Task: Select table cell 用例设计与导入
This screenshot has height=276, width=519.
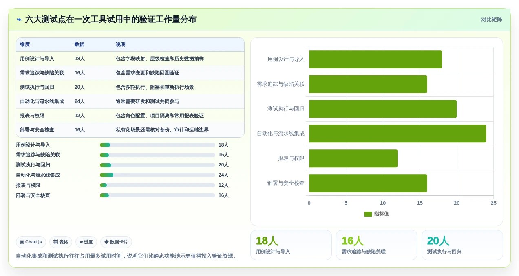Action: point(37,59)
